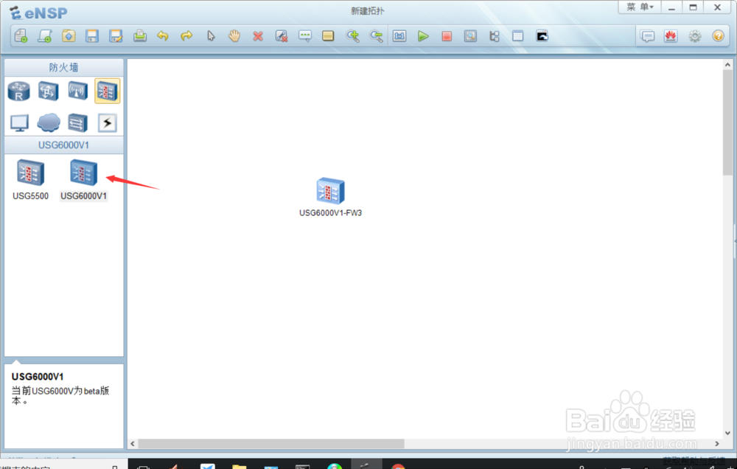This screenshot has width=737, height=469.
Task: Select the custom device category icon
Action: pyautogui.click(x=77, y=122)
